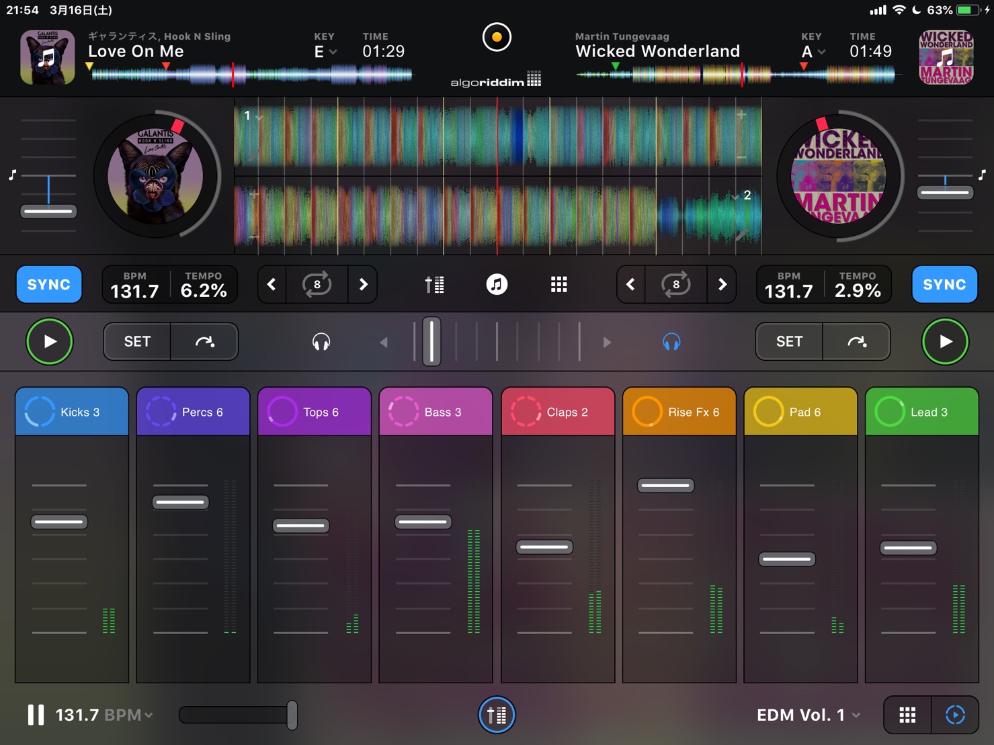Click SET cue on left deck

coord(137,341)
